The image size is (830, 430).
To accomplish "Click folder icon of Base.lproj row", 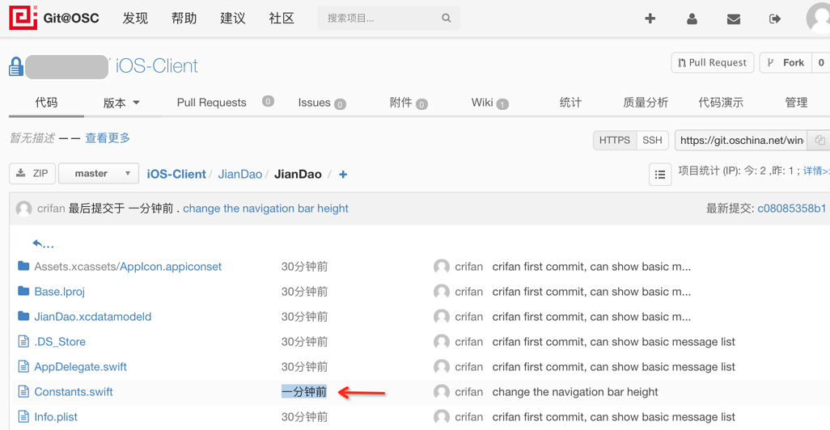I will (x=23, y=291).
